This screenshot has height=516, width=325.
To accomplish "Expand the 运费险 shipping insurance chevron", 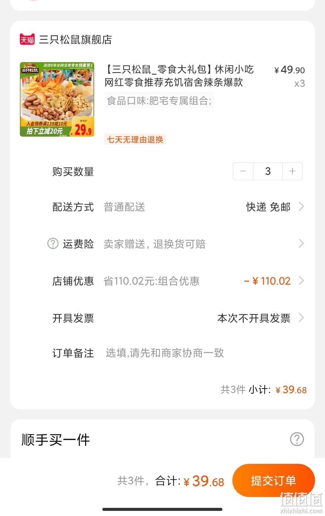I will click(x=301, y=243).
